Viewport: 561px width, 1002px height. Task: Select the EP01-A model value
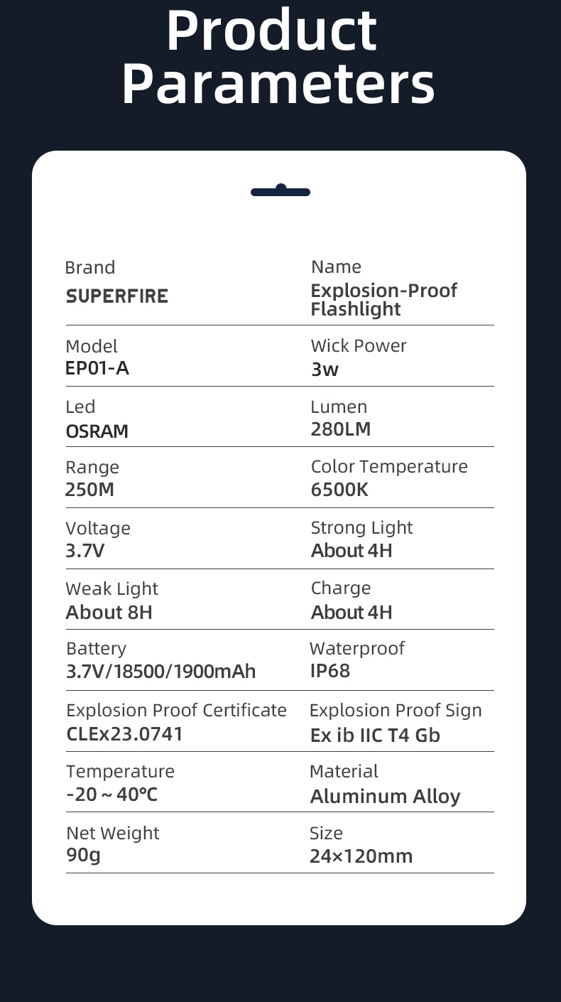click(x=97, y=368)
